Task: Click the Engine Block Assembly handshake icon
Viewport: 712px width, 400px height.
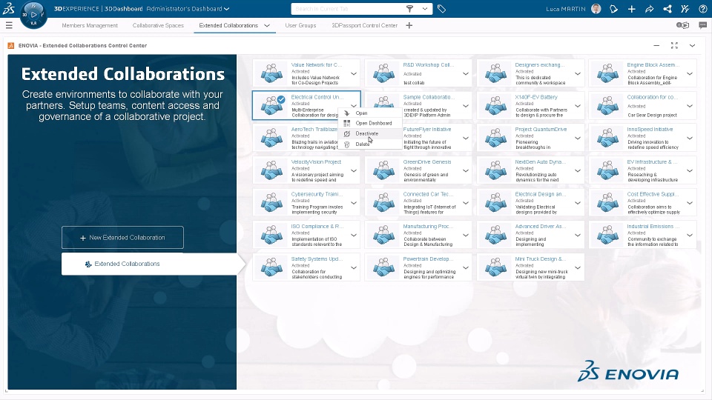Action: point(607,73)
